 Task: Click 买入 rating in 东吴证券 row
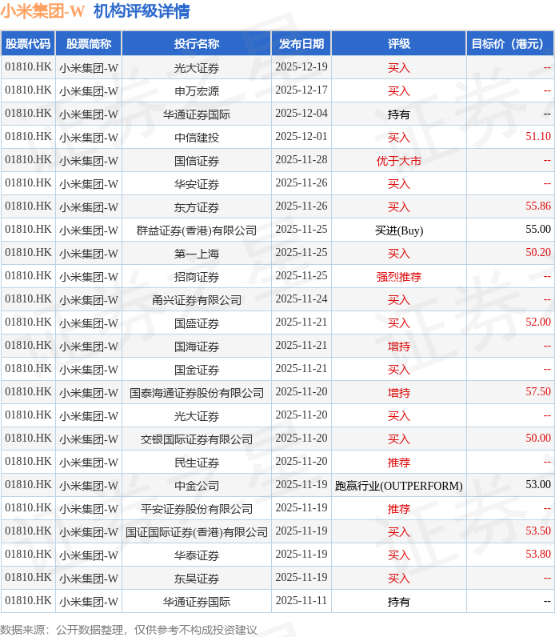tap(399, 578)
